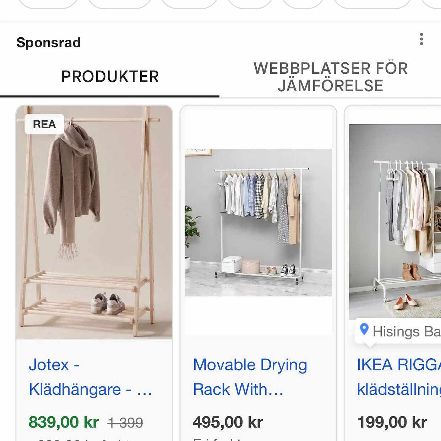Open the IKEA RIGGA klädställning link
Image resolution: width=441 pixels, height=441 pixels.
(x=399, y=377)
